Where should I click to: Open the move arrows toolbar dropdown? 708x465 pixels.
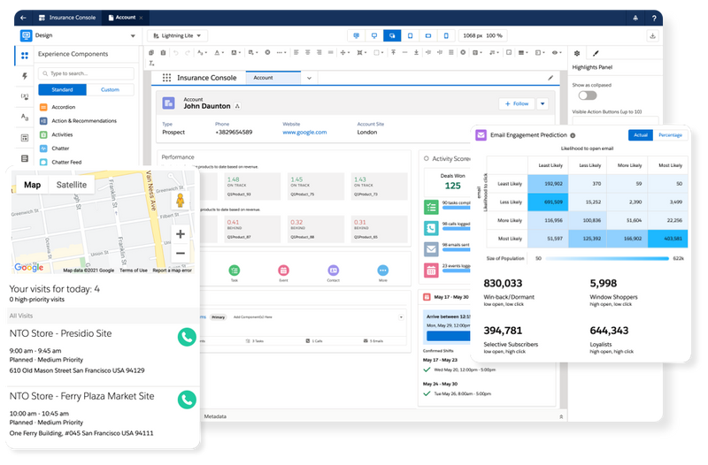tap(345, 52)
